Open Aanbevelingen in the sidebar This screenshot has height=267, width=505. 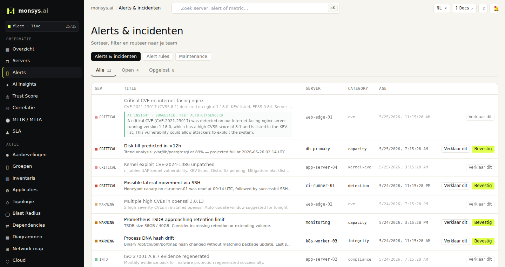42,155
